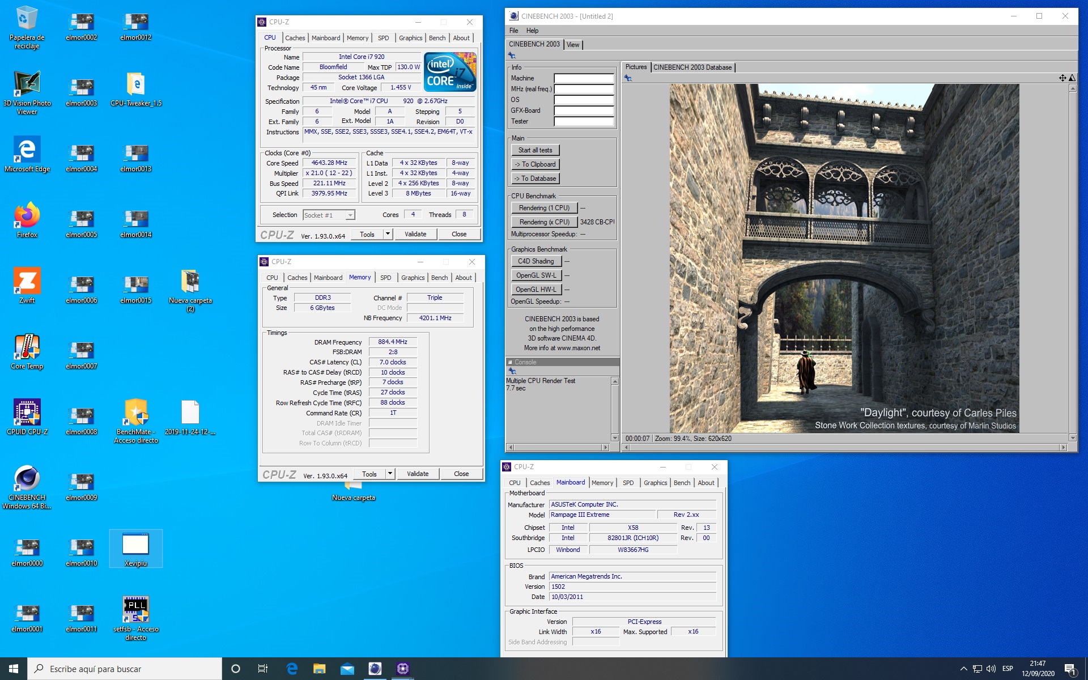Open notification center icon
Screen dimensions: 1088x680
tap(1070, 669)
